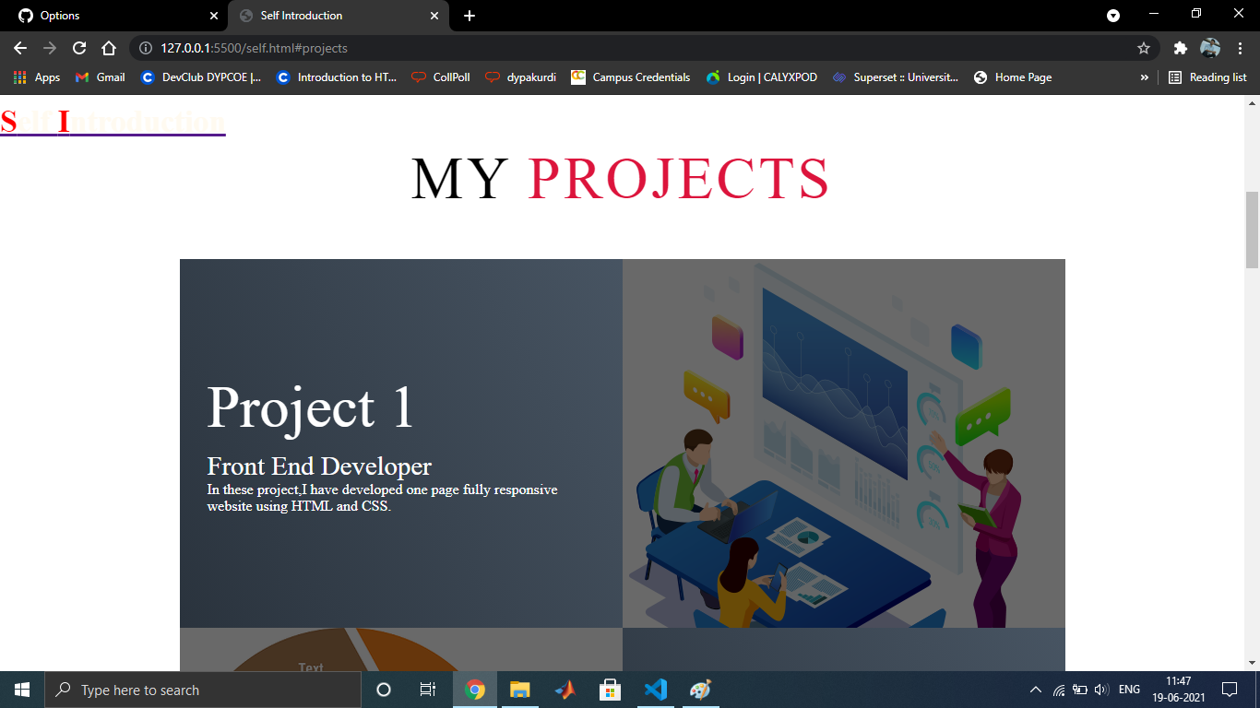Show hidden system tray icons
1260x708 pixels.
pyautogui.click(x=1035, y=690)
